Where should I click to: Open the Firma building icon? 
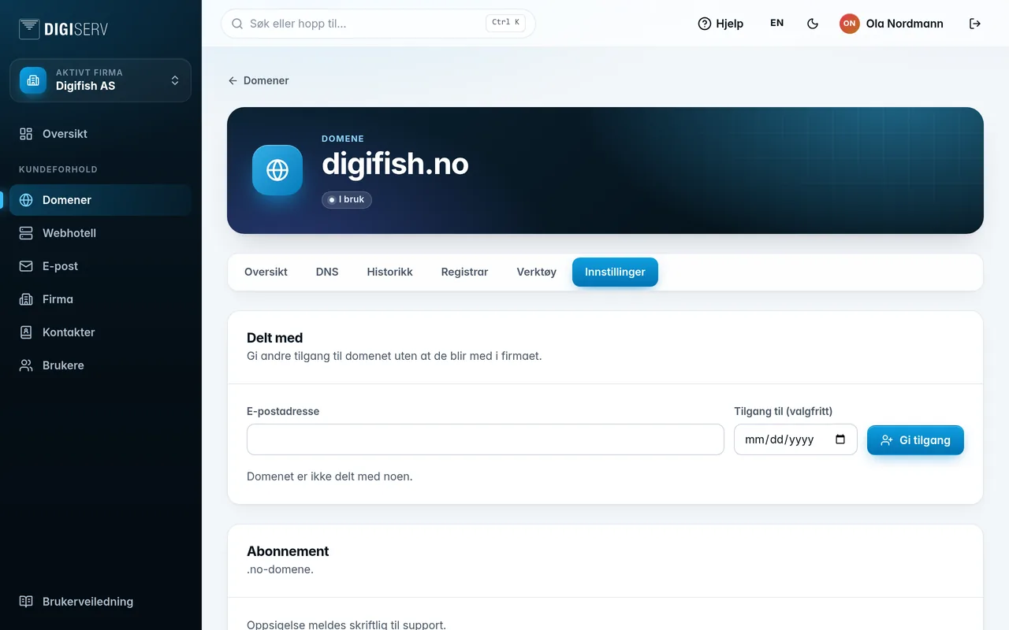point(26,299)
